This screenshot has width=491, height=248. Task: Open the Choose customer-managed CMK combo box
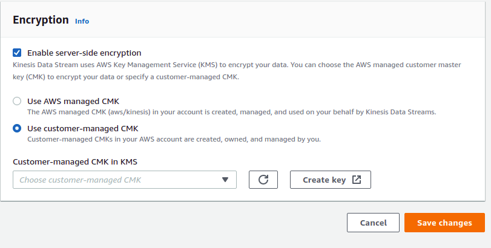point(124,180)
